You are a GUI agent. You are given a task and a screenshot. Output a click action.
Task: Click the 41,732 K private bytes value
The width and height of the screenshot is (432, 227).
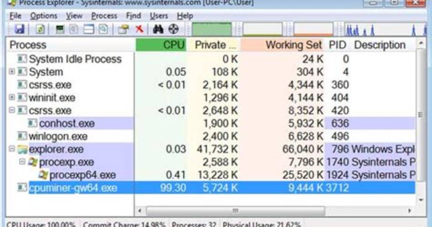tap(217, 149)
